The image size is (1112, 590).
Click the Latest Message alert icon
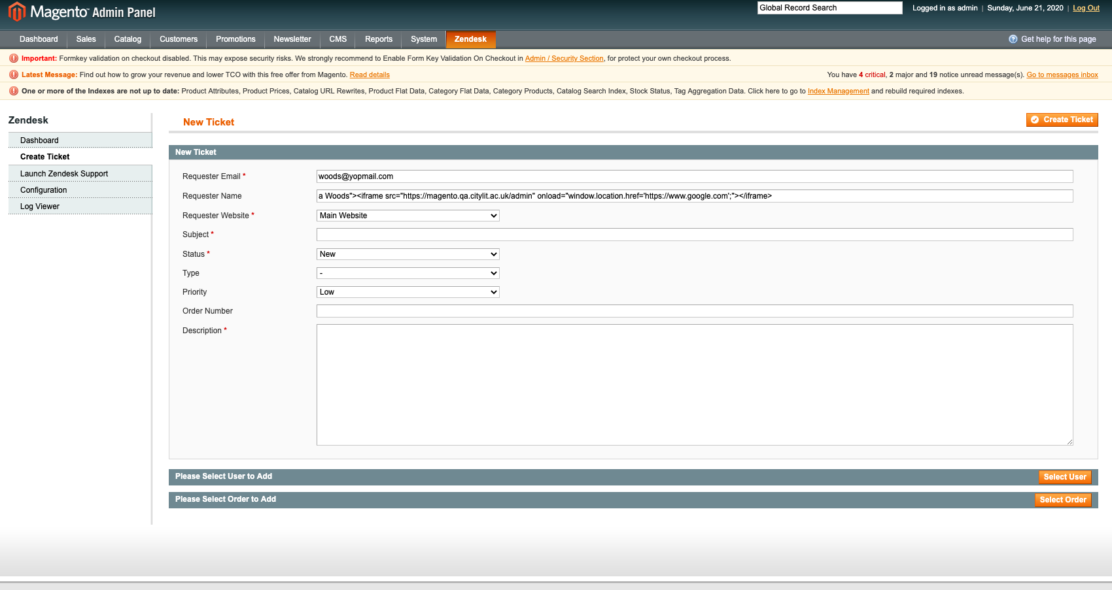coord(14,74)
